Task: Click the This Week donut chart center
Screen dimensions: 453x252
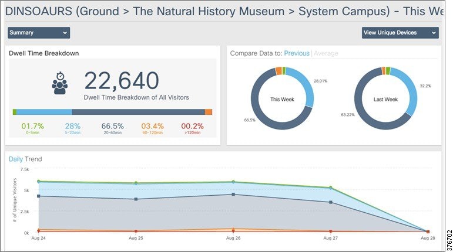Action: click(x=282, y=99)
